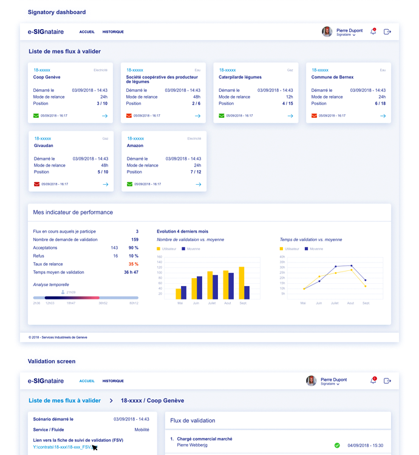Open the 18-xxxxx link on Caterpilarde légumes card

pos(228,70)
